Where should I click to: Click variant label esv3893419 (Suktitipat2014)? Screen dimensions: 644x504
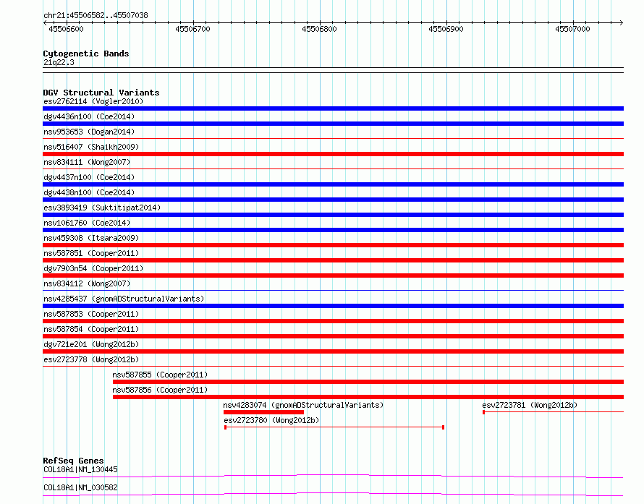point(102,208)
